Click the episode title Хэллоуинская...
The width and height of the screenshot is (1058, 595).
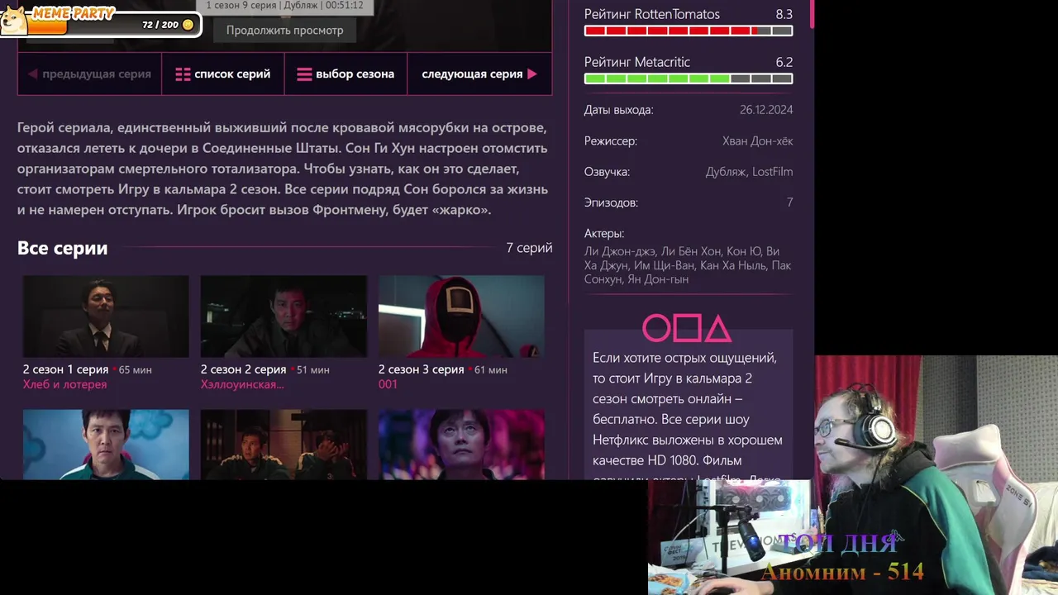[x=242, y=384]
